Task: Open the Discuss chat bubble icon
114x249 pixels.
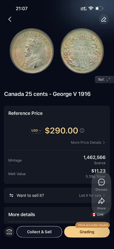Action: (102, 182)
